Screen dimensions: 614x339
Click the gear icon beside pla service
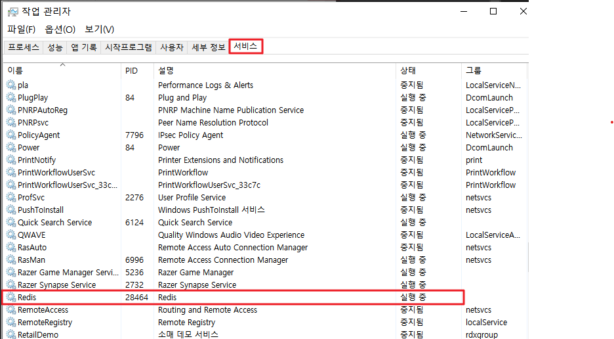click(x=11, y=85)
